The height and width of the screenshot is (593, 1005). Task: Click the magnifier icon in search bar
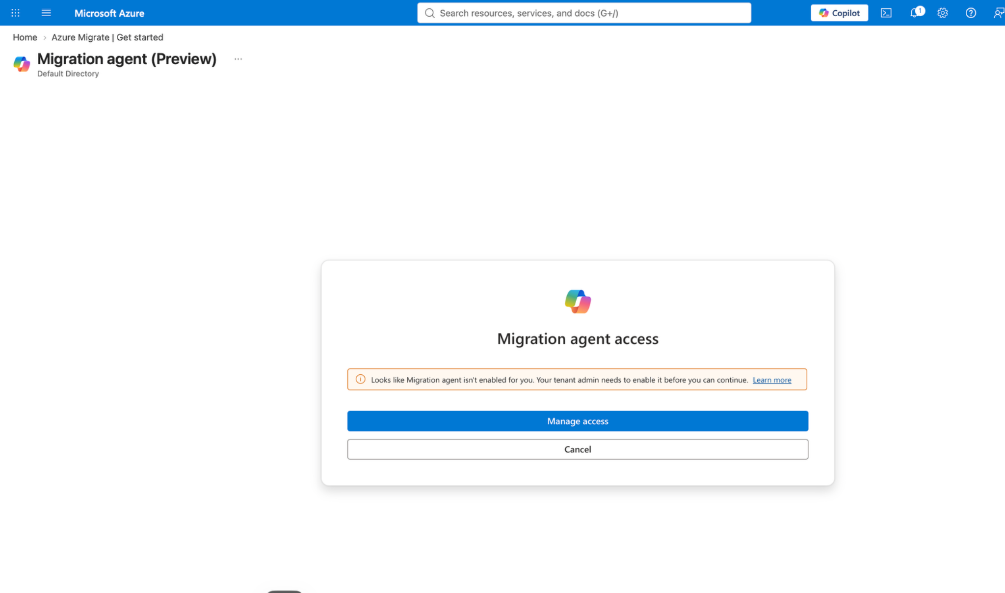(430, 13)
